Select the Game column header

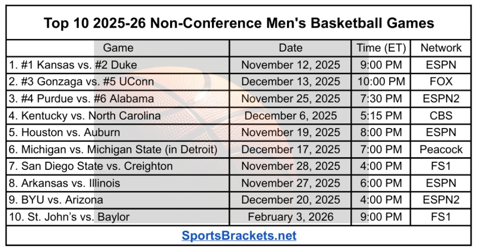point(118,48)
